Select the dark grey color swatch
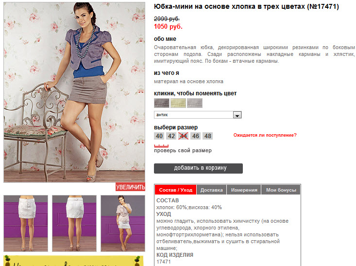This screenshot has width=356, height=266. pyautogui.click(x=162, y=103)
